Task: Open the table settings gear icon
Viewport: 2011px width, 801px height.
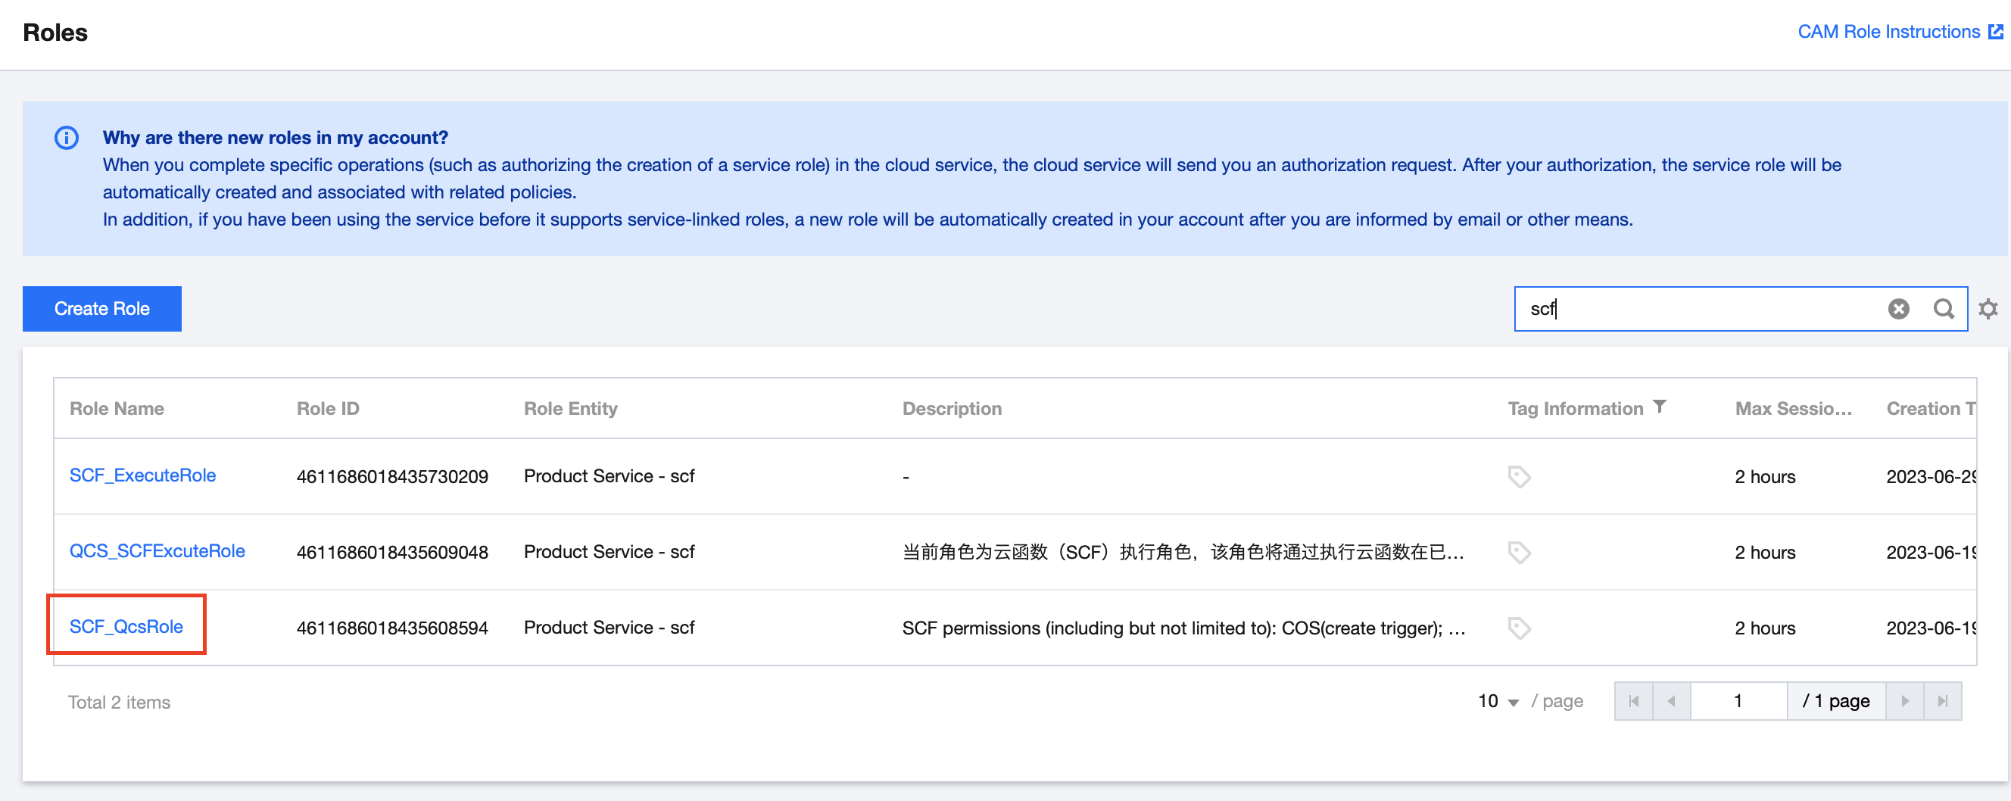Action: 1988,309
